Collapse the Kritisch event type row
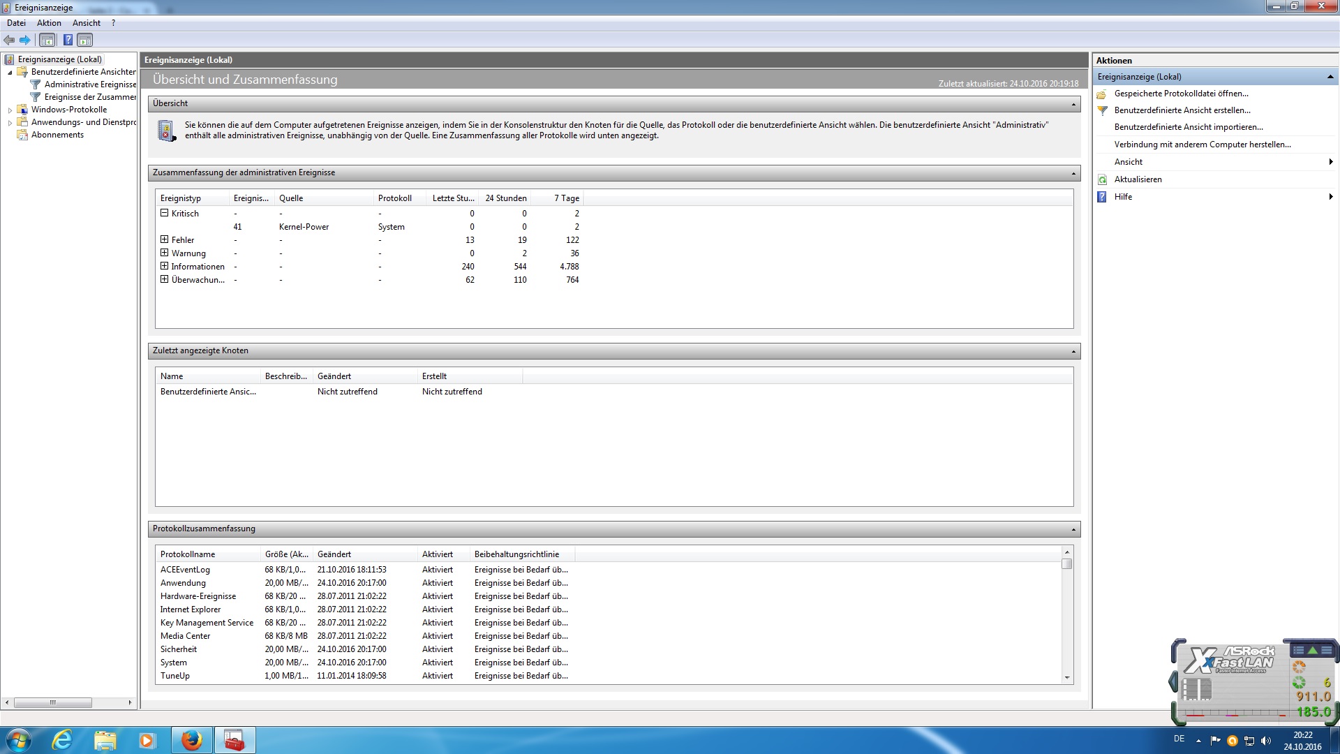The height and width of the screenshot is (754, 1340). (x=165, y=213)
